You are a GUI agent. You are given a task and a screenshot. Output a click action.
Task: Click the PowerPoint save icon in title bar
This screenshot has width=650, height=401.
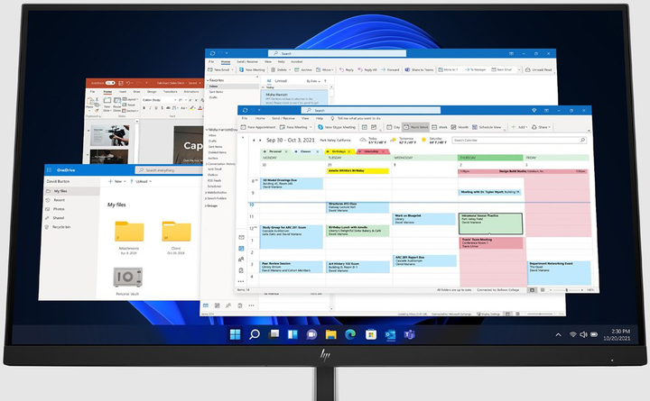(x=121, y=83)
